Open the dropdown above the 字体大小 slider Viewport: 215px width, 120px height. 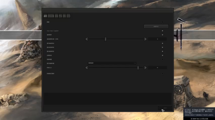click(x=112, y=63)
